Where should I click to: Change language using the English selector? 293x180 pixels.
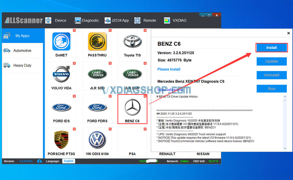[x=68, y=161]
